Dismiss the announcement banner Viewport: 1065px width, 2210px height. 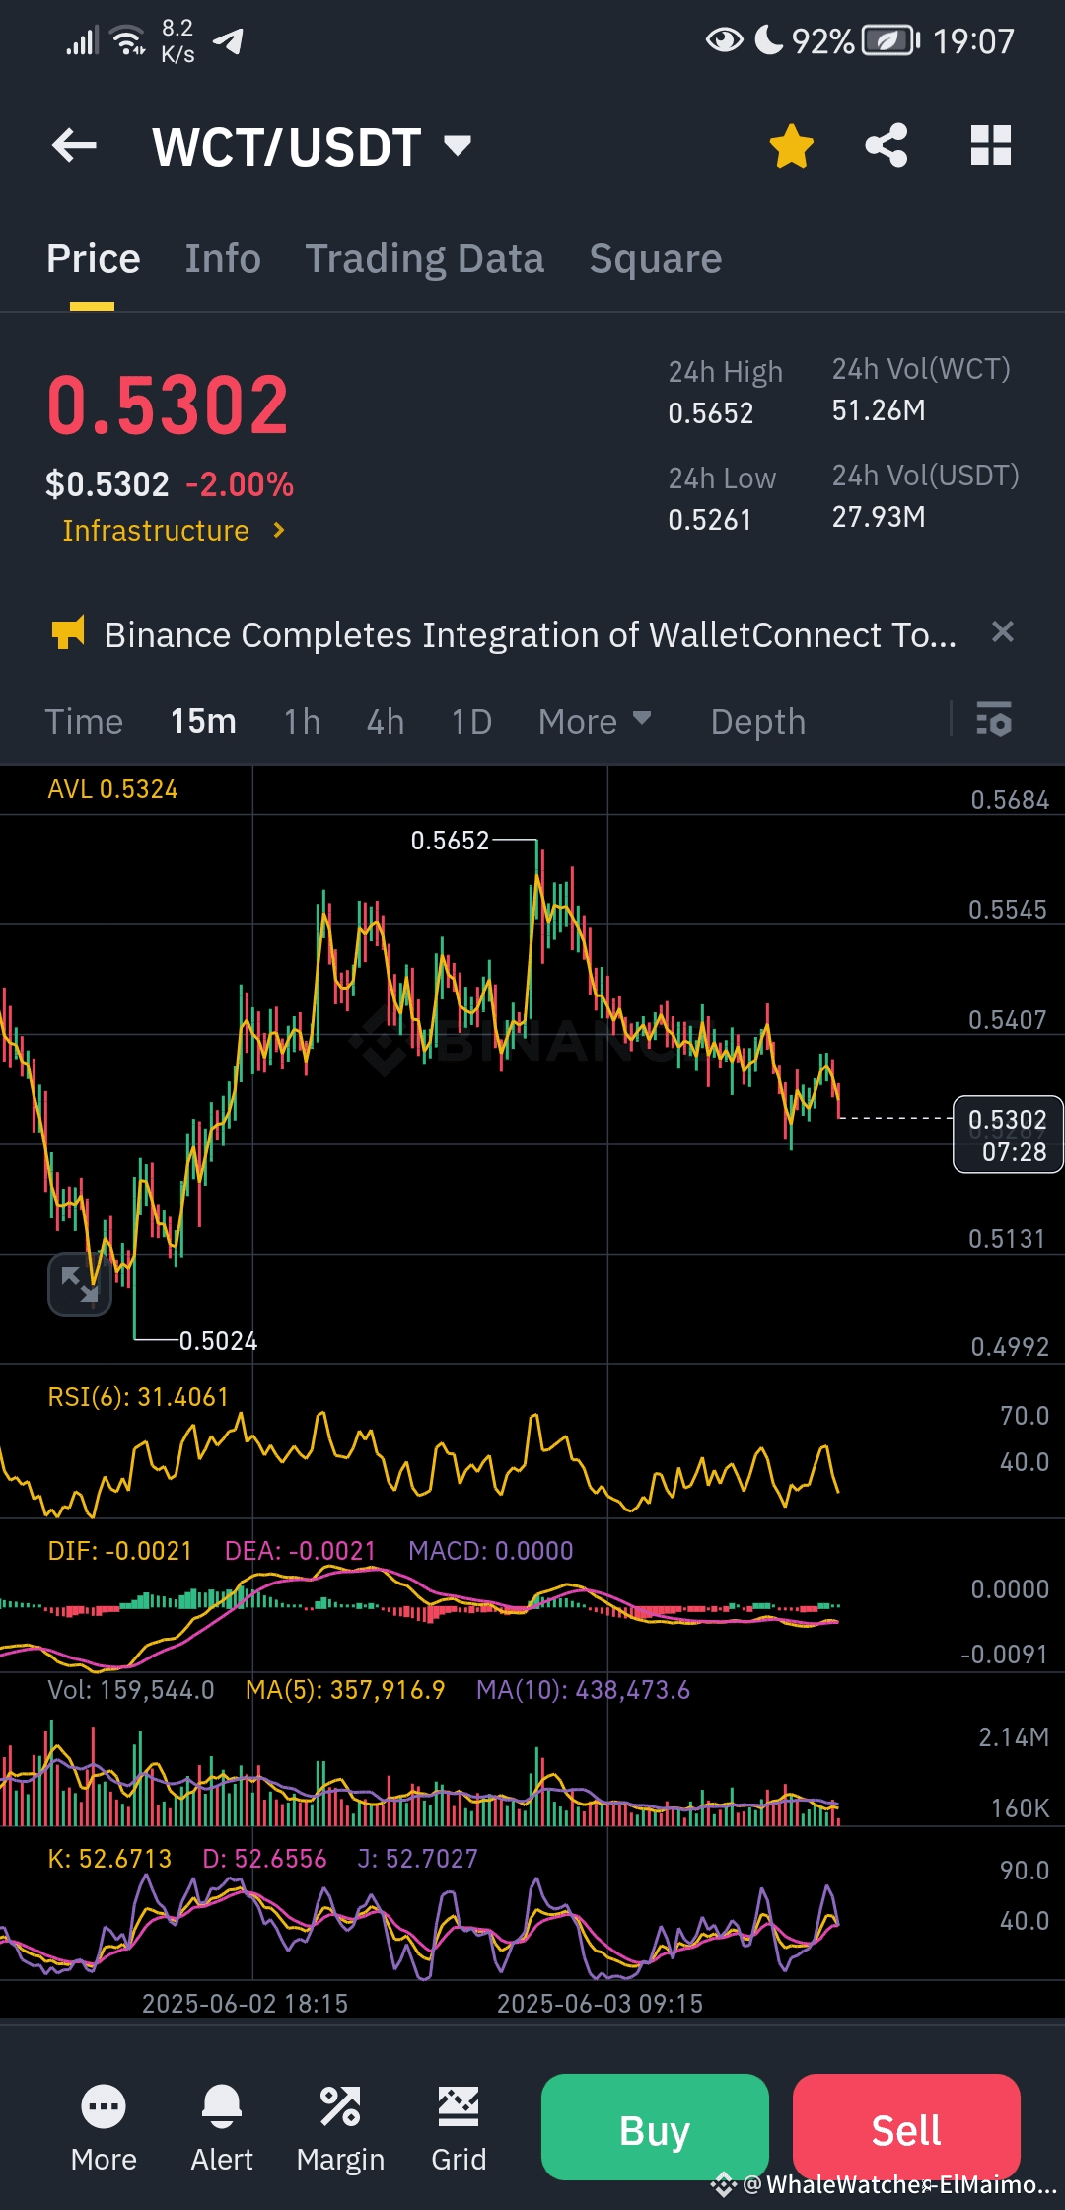coord(1003,632)
